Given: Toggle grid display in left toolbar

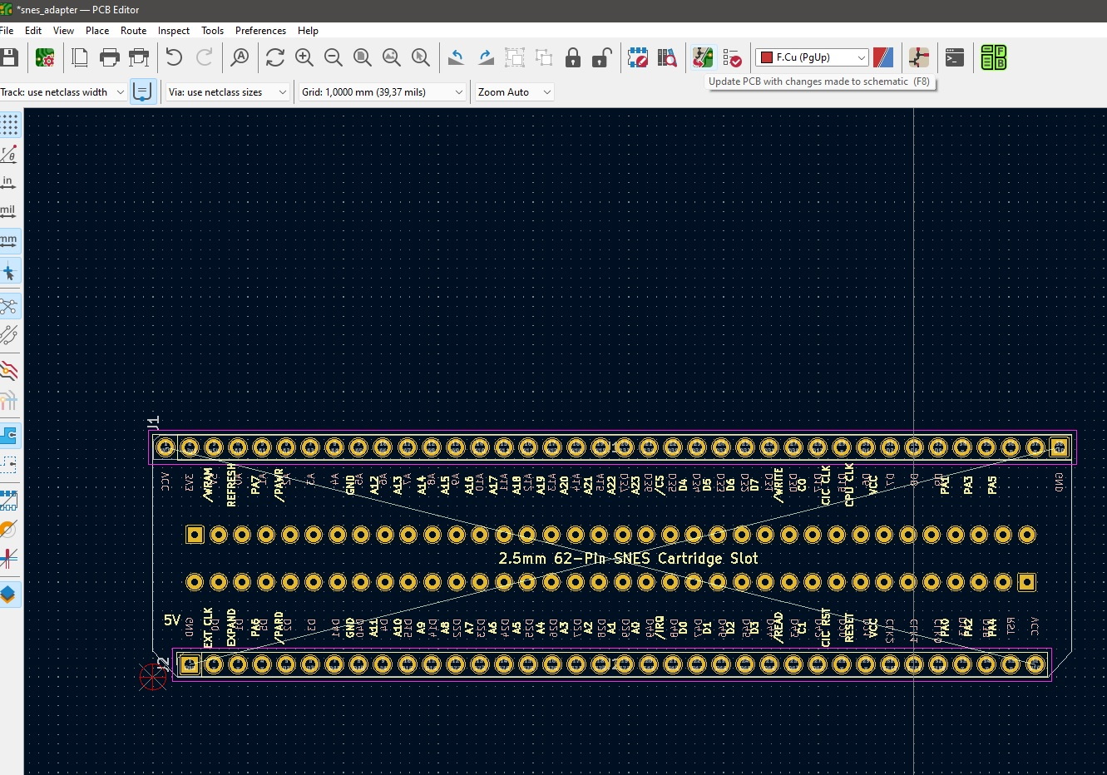Looking at the screenshot, I should (x=9, y=125).
